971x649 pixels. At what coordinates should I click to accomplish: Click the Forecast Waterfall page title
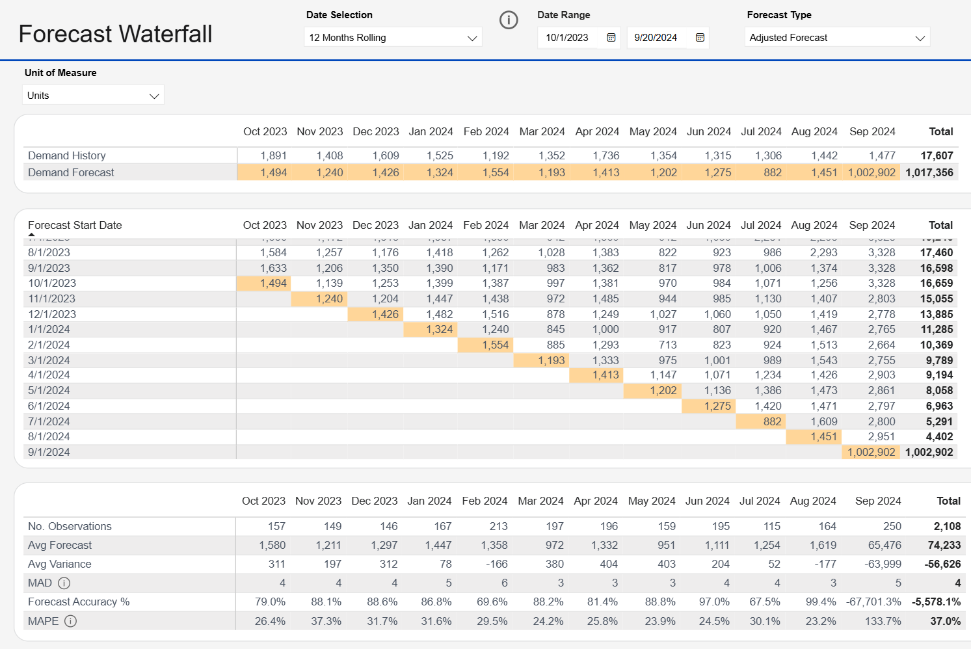pos(116,34)
